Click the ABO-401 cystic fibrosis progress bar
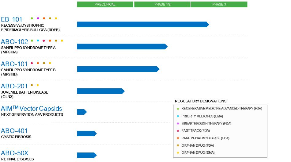The image size is (291, 162). point(87,133)
